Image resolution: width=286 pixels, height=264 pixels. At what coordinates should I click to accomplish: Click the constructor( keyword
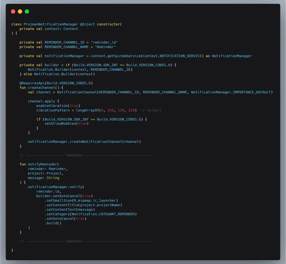click(x=109, y=24)
